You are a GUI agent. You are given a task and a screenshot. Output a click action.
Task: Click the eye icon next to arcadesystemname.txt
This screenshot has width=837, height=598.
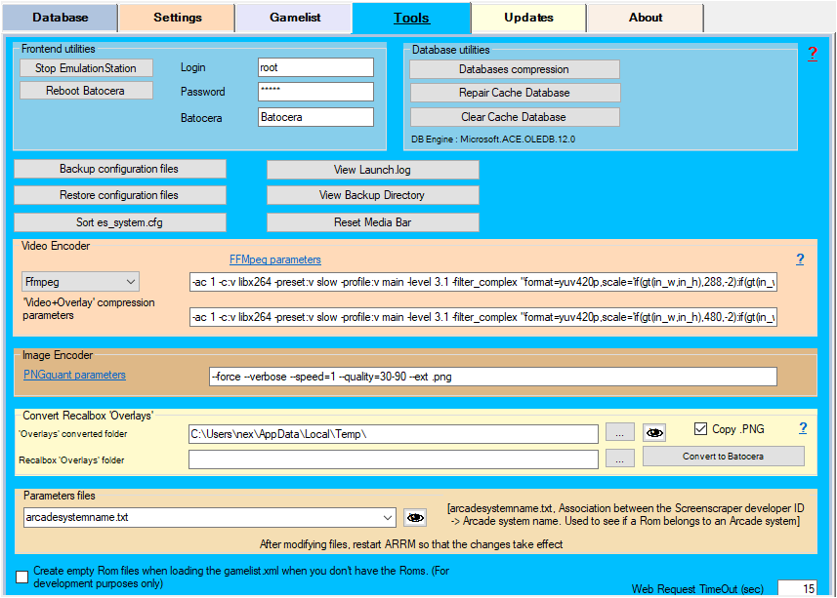pos(415,518)
